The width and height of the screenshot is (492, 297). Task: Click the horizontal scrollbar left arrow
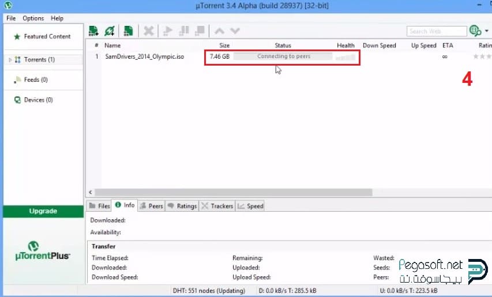tap(91, 192)
